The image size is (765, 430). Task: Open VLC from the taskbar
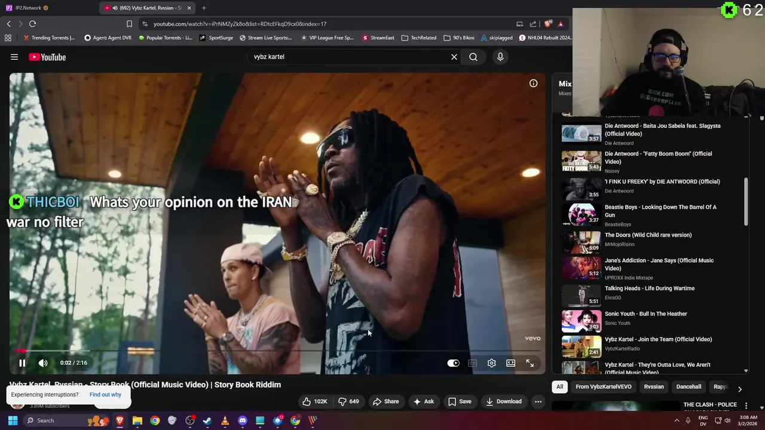point(225,420)
